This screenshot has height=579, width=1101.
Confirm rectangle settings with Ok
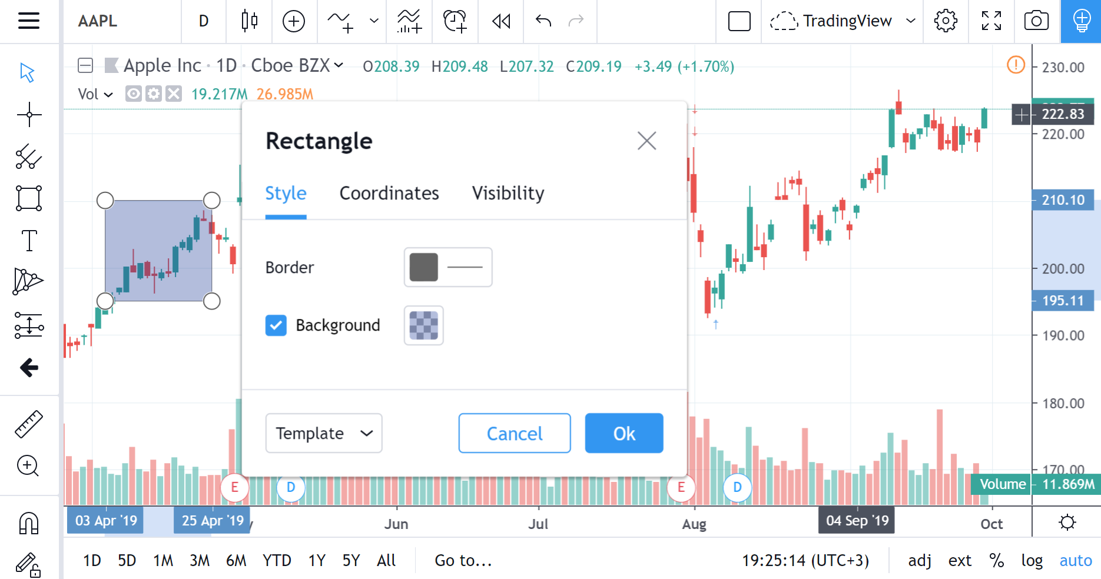624,433
